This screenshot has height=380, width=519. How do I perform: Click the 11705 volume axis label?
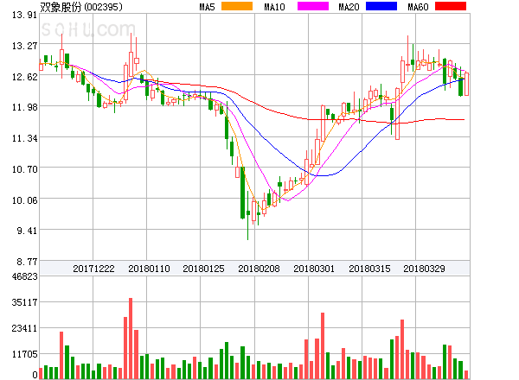click(x=24, y=354)
